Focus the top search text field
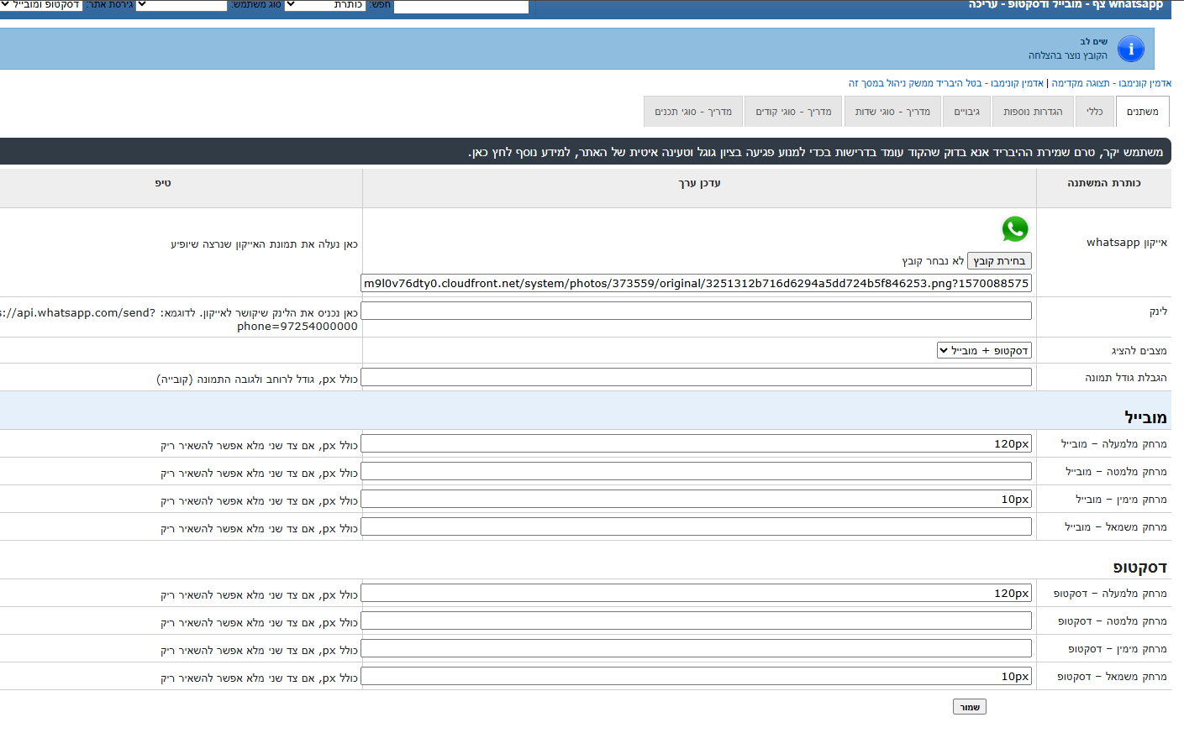The height and width of the screenshot is (733, 1184). coord(461,6)
